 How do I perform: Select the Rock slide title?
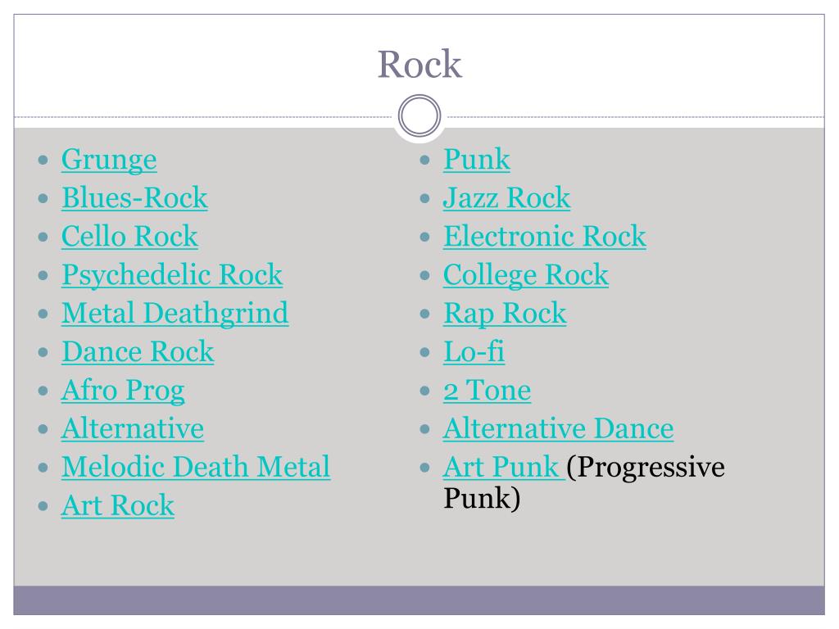[419, 64]
